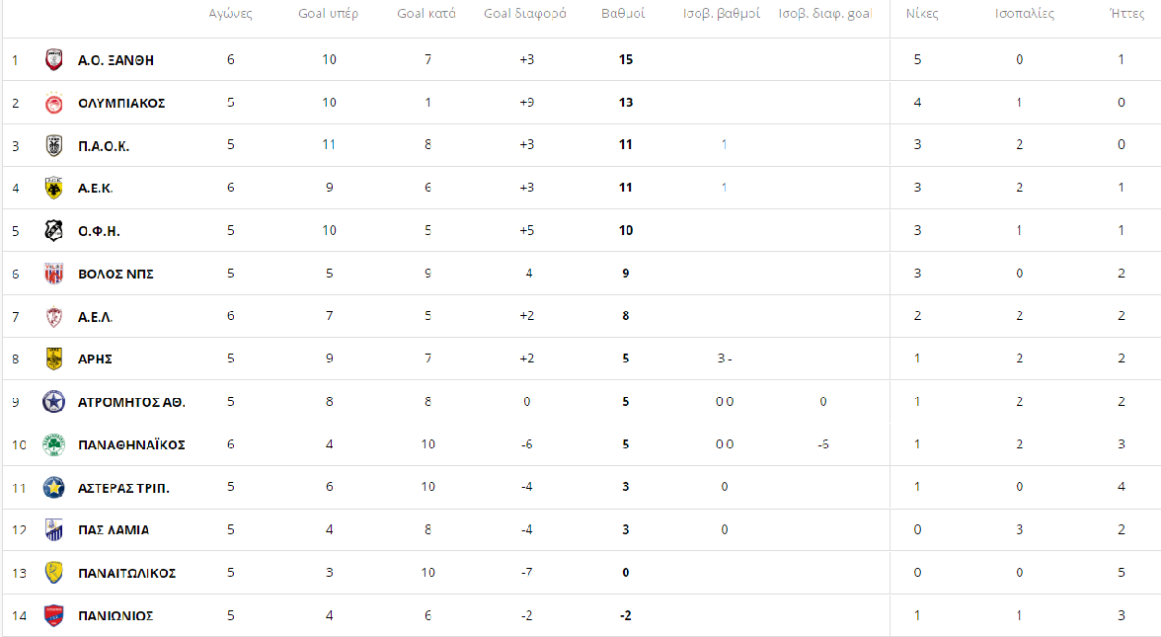This screenshot has height=637, width=1161.
Task: Click the Goal διαφορά column header
Action: 525,14
